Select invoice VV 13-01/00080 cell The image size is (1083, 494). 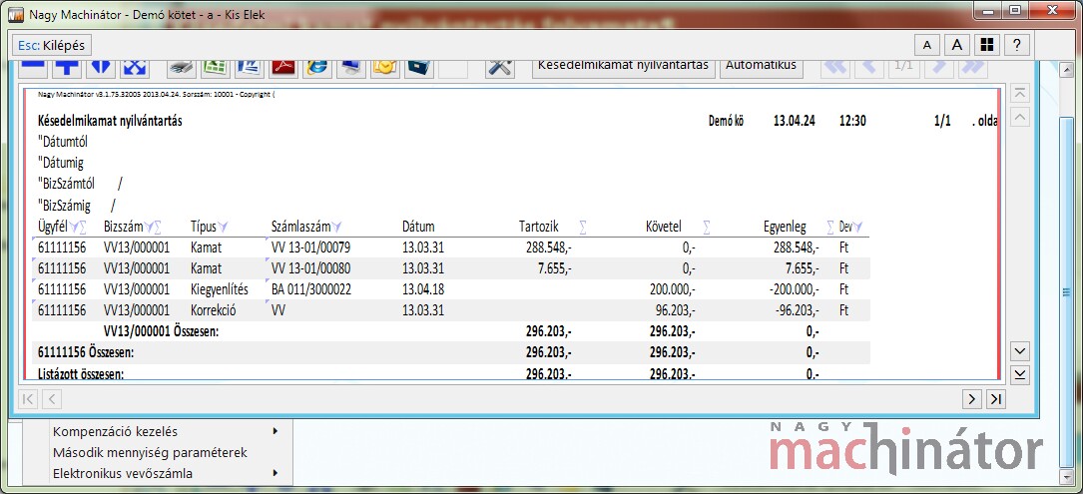[310, 268]
